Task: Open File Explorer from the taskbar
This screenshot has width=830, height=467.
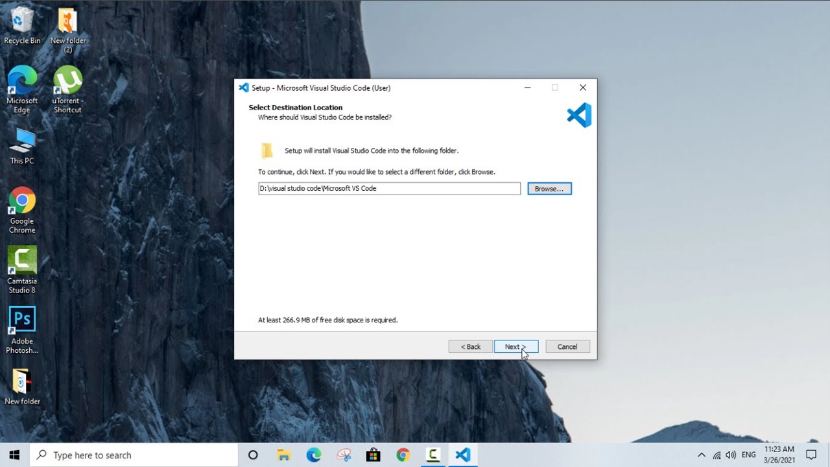Action: coord(283,455)
